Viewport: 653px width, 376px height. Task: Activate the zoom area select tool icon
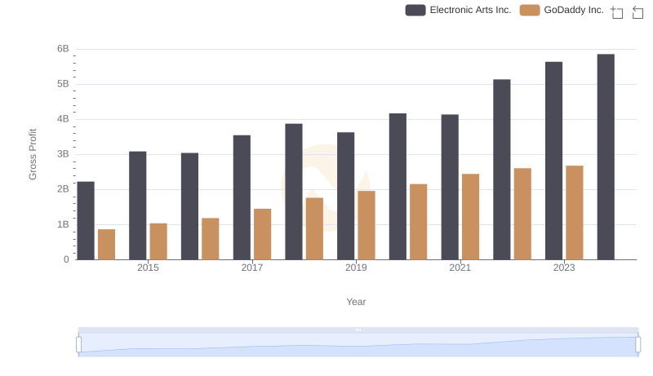617,12
